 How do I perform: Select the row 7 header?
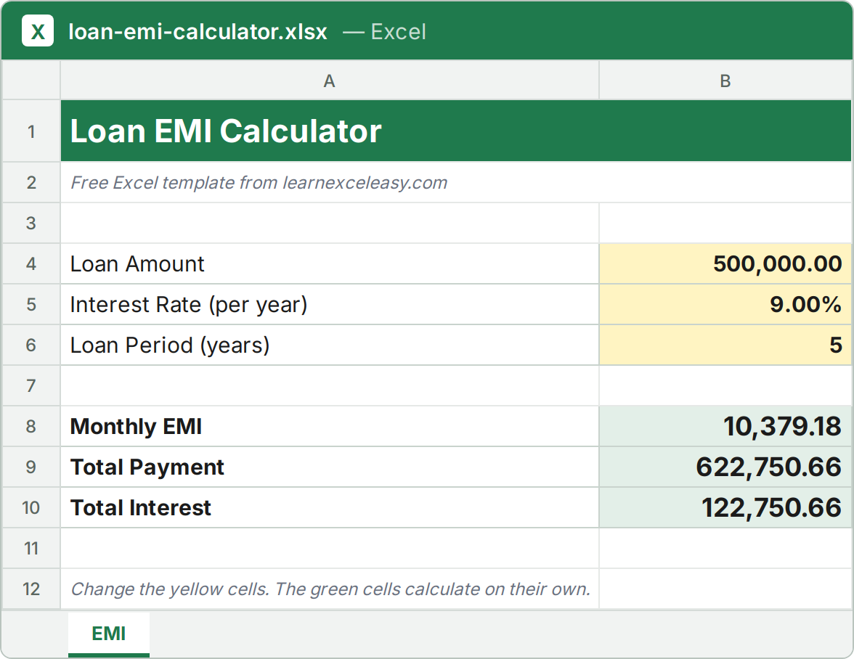tap(31, 386)
